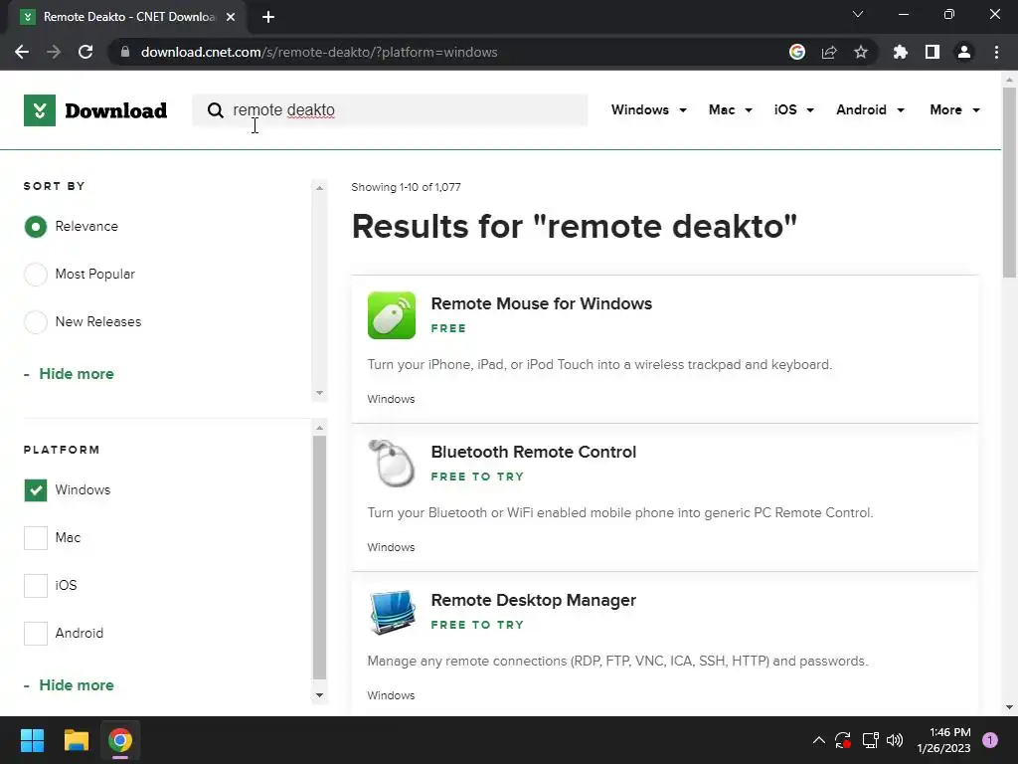Click the CNET Download logo icon

click(x=40, y=110)
